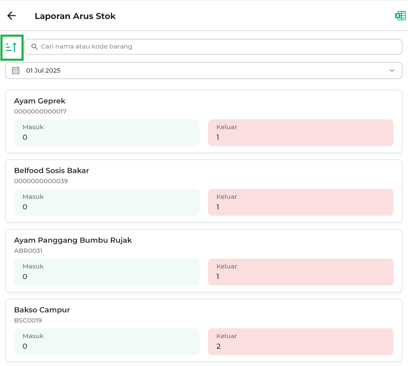
Task: Click Keluar box of Ayam Panggang Bumbu Rujak
Action: pyautogui.click(x=300, y=272)
